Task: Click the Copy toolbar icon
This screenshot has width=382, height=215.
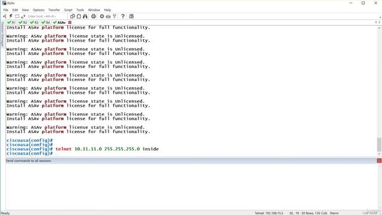Action: (x=72, y=16)
